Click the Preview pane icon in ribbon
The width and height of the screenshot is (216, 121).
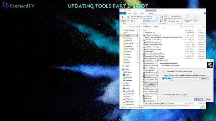128,17
